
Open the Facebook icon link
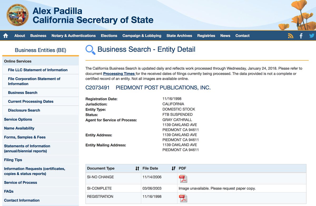coord(301,36)
